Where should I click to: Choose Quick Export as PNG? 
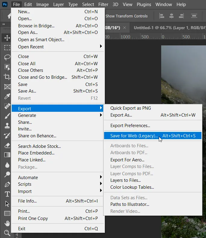click(153, 108)
